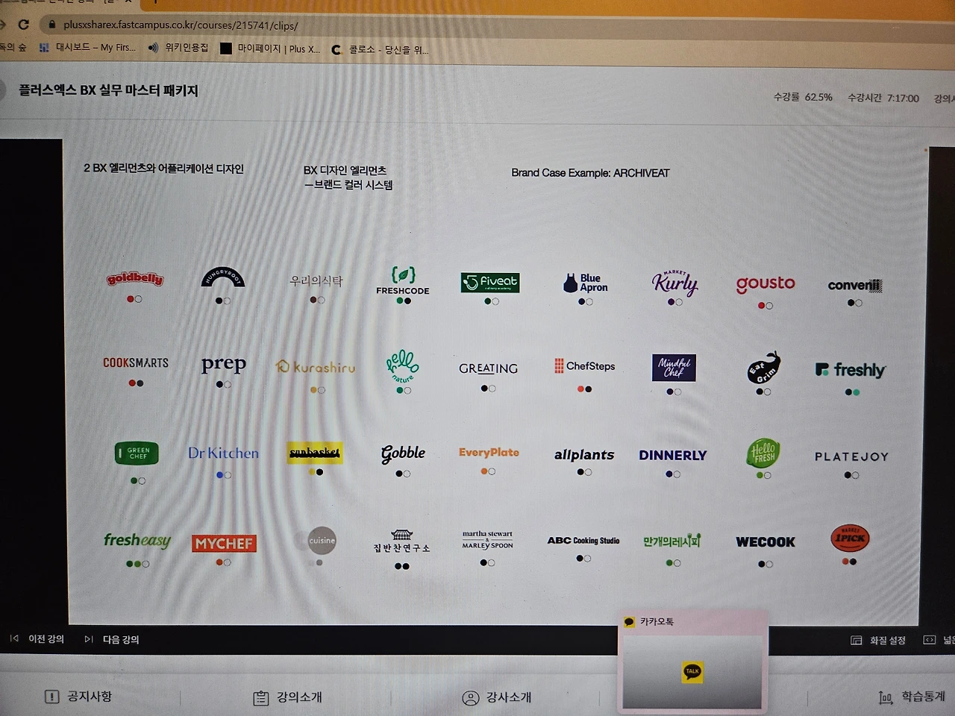Click the 우리의식탁 logo text
The width and height of the screenshot is (955, 716).
pyautogui.click(x=316, y=280)
